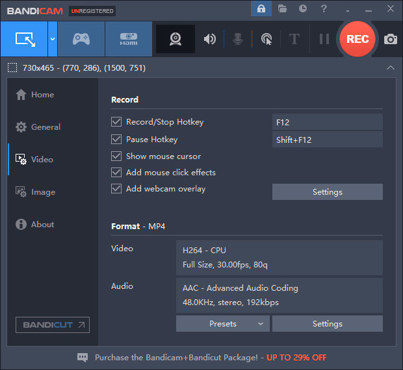Click the Full Size, 30.00fps, 80q text
This screenshot has width=403, height=370.
tap(225, 265)
